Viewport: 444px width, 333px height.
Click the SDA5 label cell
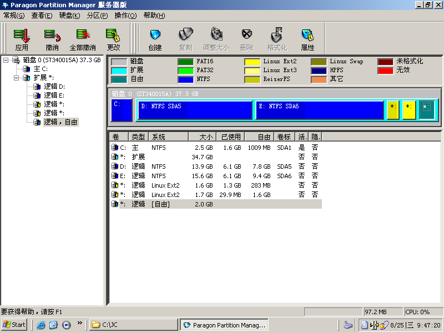284,167
